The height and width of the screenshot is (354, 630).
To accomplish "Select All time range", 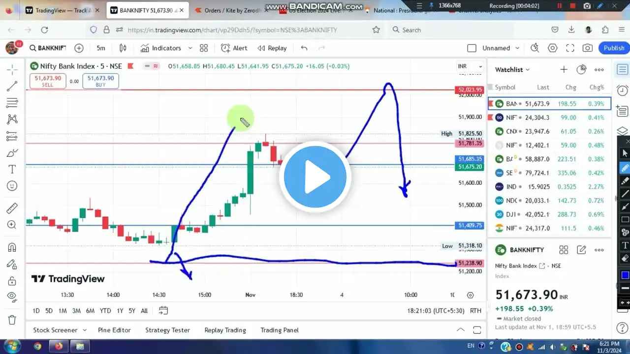I will pyautogui.click(x=144, y=310).
